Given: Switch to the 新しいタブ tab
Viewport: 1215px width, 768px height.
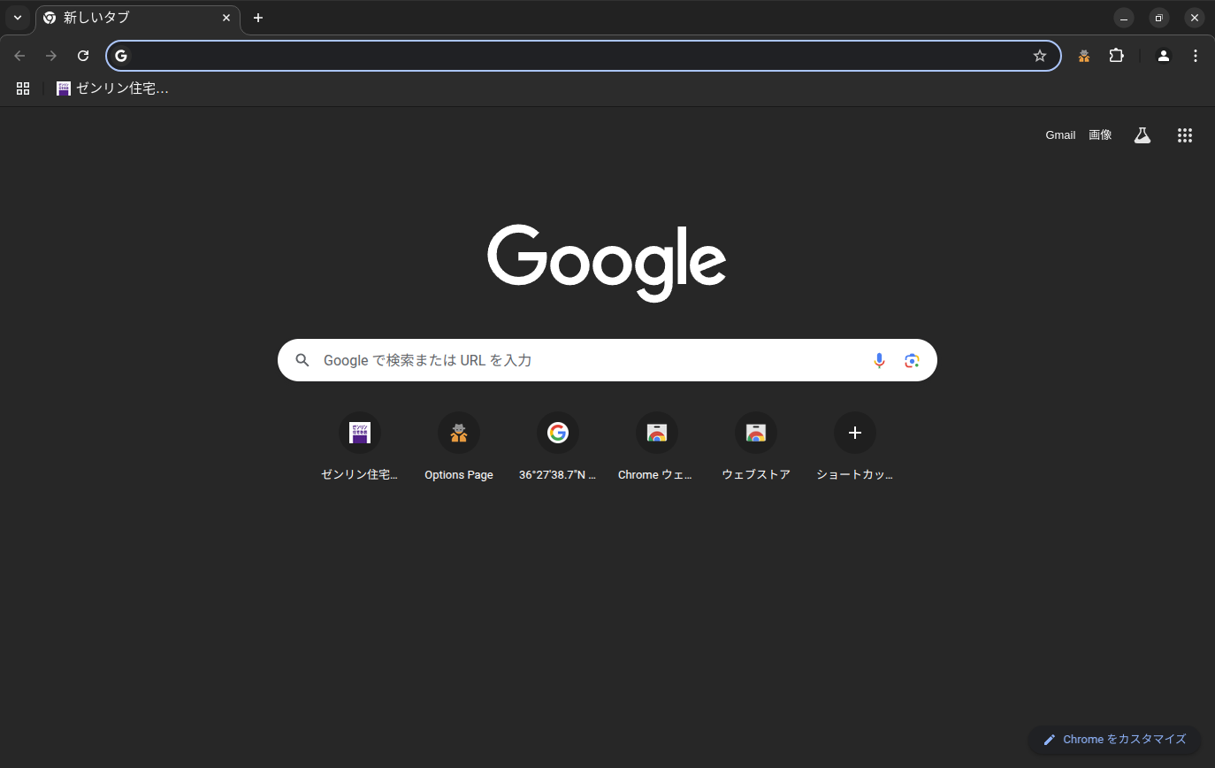Looking at the screenshot, I should click(133, 18).
